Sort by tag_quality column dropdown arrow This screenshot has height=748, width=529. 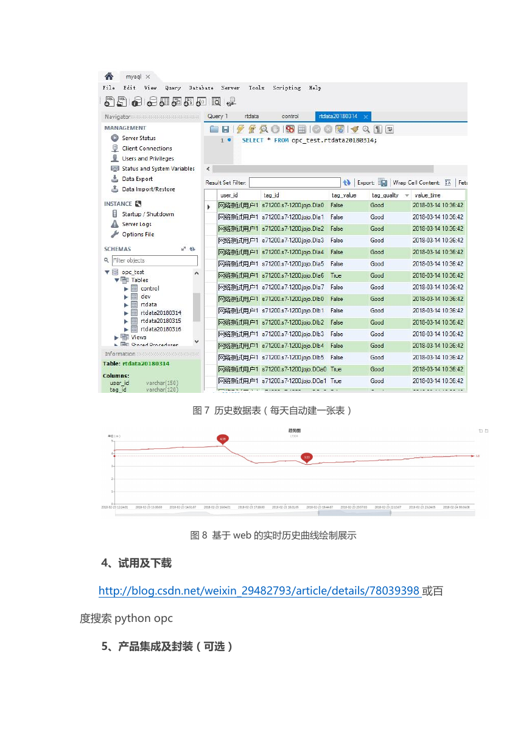point(407,196)
